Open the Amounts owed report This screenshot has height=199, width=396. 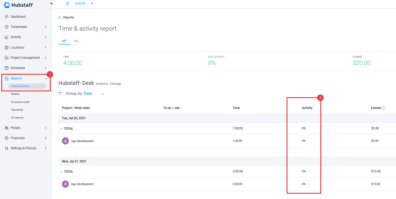20,102
